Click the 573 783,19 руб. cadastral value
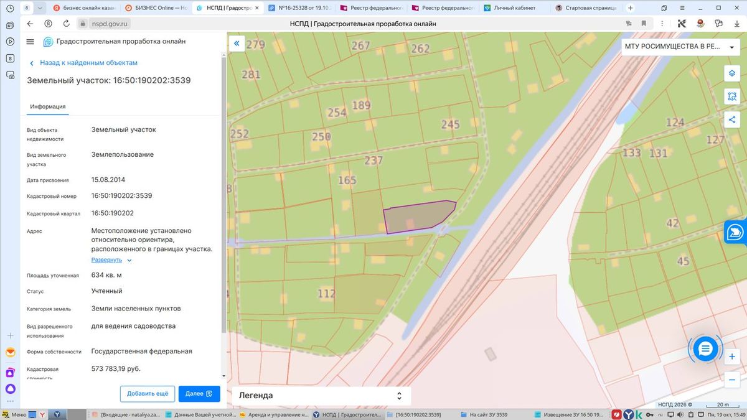Screen dimensions: 747x420 pyautogui.click(x=116, y=368)
